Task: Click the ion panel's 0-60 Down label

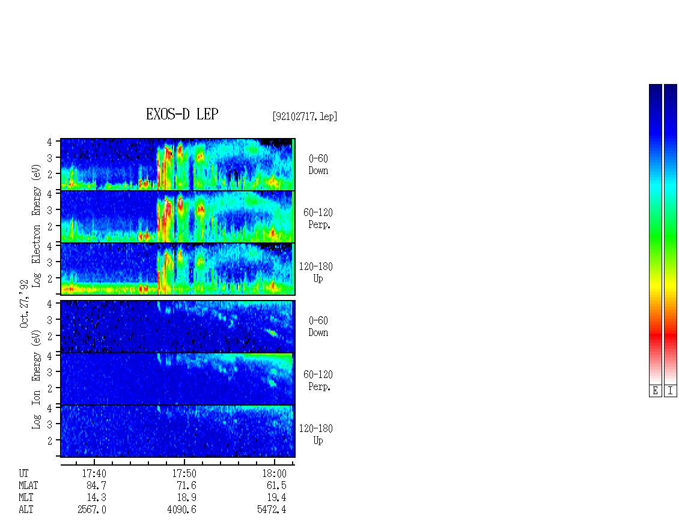Action: pyautogui.click(x=318, y=326)
